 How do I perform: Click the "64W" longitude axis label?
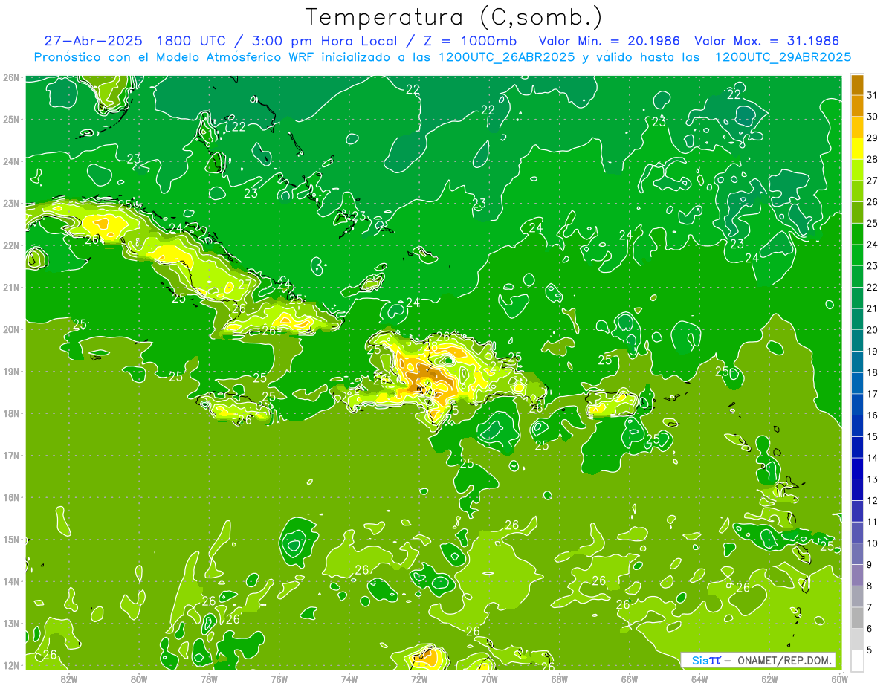click(x=699, y=679)
